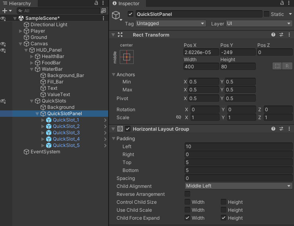This screenshot has height=226, width=294.
Task: Open QuickSlot_5 prefab via arrow
Action: point(105,145)
